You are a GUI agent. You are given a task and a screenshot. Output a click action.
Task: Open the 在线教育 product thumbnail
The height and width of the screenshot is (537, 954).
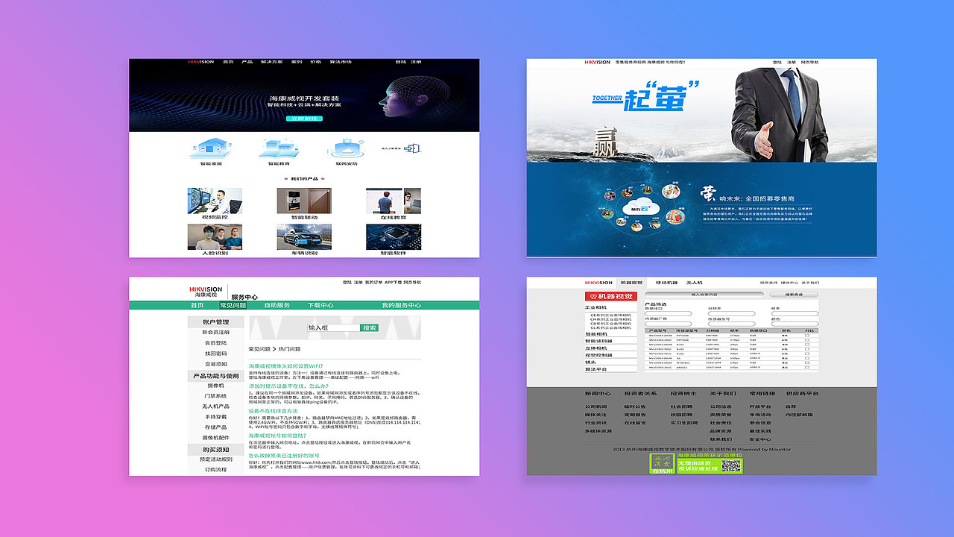pyautogui.click(x=394, y=201)
